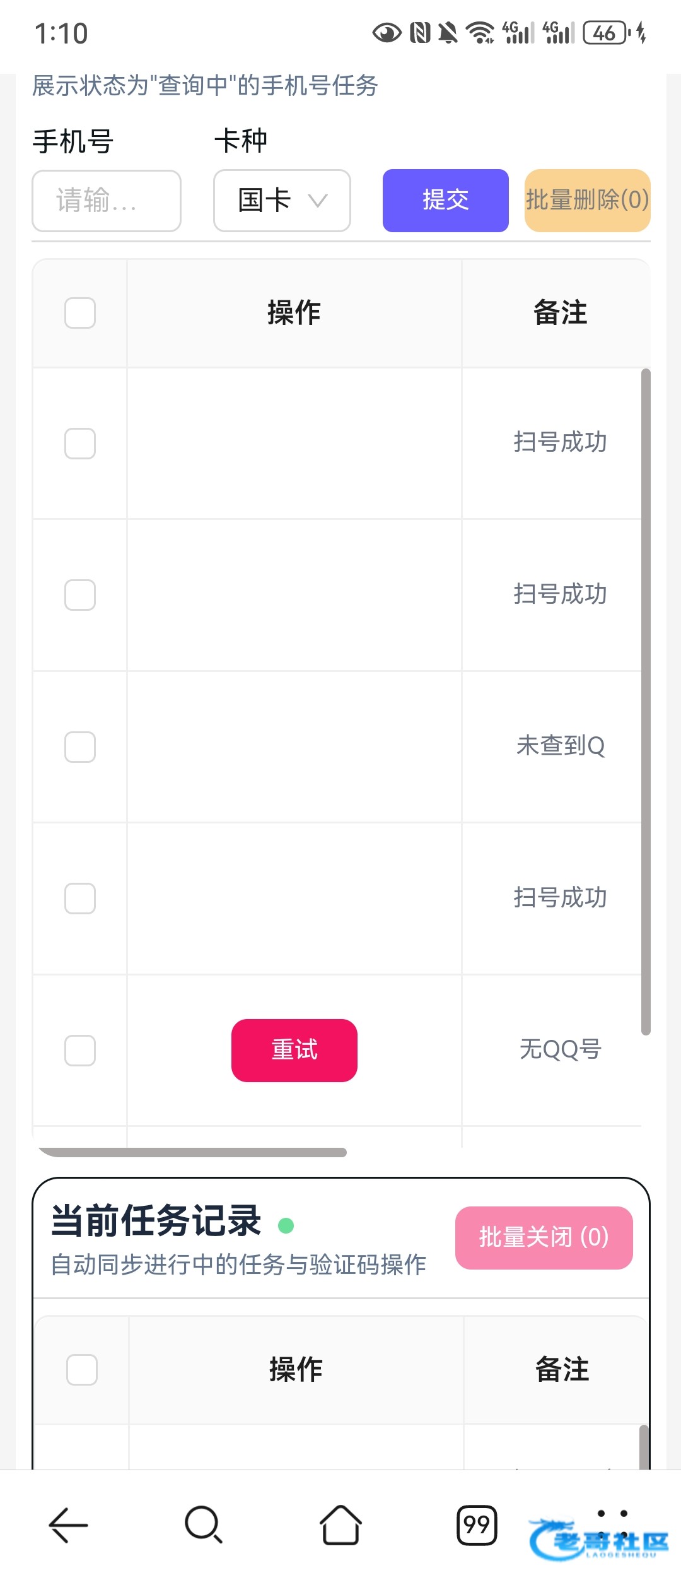Viewport: 681px width, 1580px height.
Task: Open the tabs counter showing 99
Action: pos(477,1526)
